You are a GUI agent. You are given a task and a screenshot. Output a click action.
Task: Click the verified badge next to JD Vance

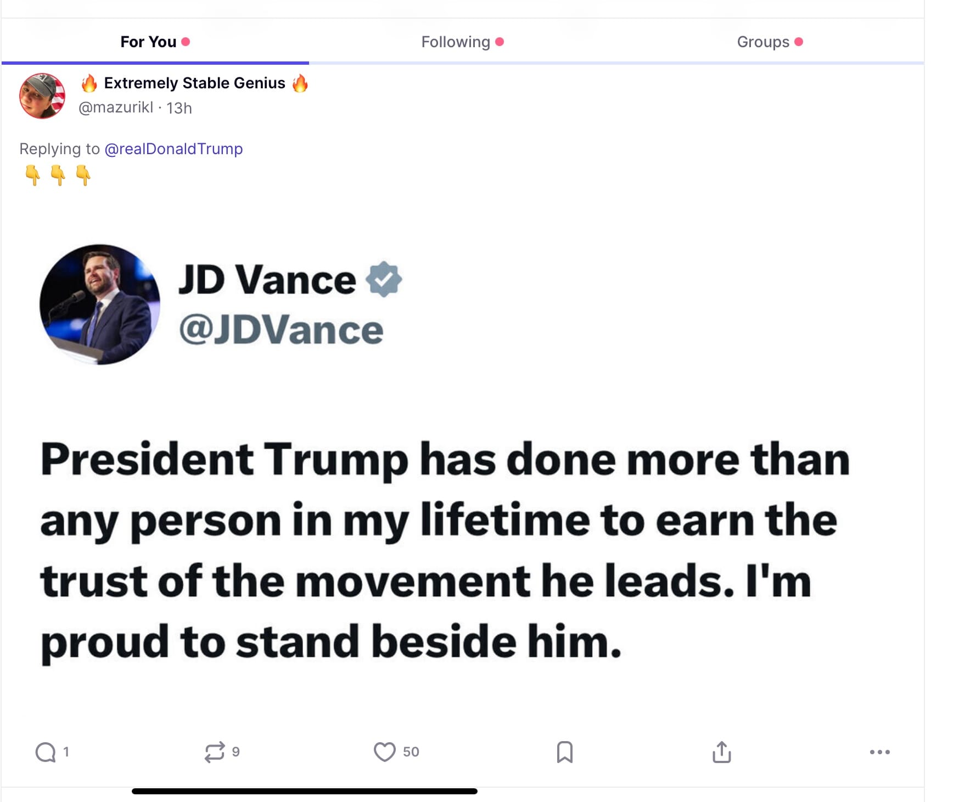point(384,279)
